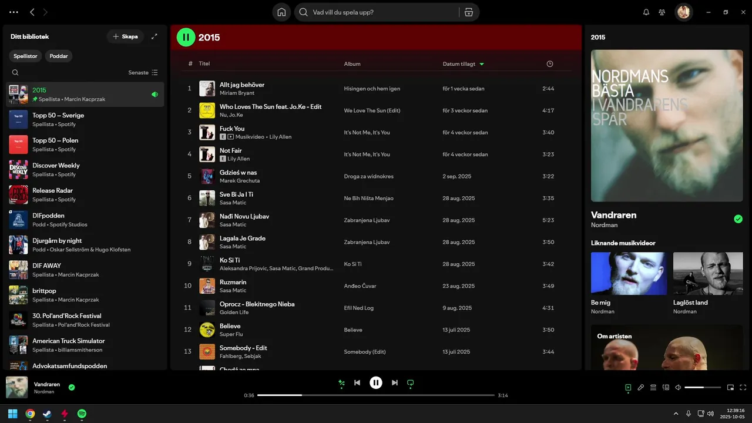Open the play queue
This screenshot has height=423, width=752.
coord(653,388)
